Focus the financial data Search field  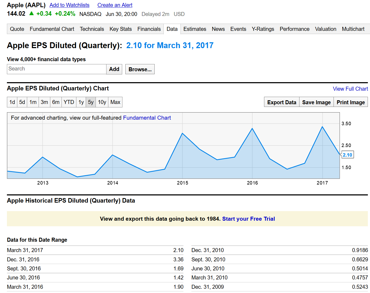(56, 69)
